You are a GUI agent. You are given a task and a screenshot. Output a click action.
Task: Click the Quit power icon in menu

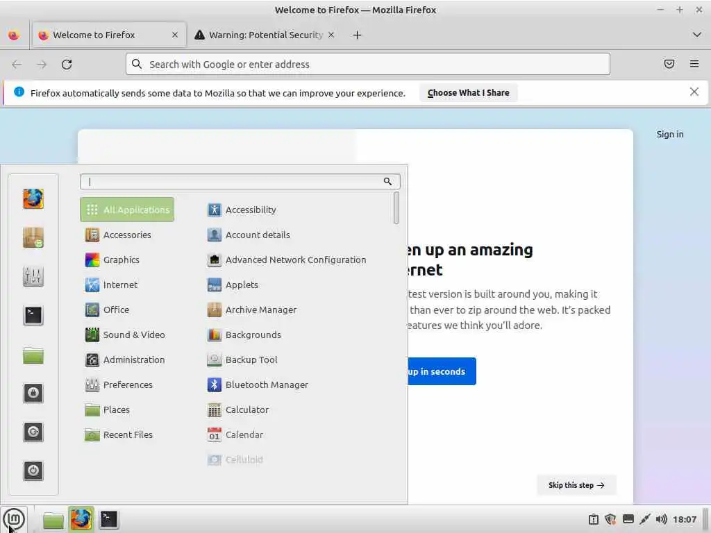tap(33, 471)
